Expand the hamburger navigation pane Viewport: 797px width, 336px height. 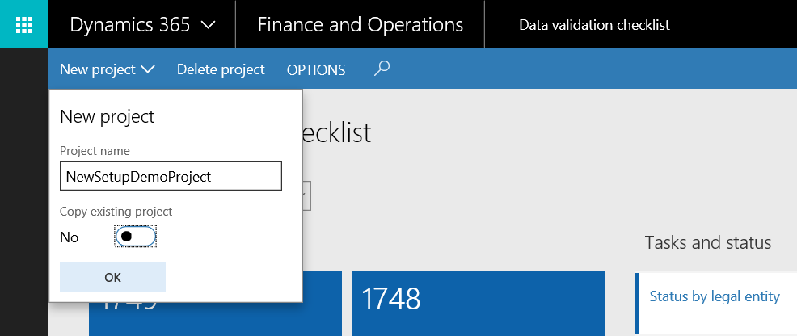click(x=24, y=69)
